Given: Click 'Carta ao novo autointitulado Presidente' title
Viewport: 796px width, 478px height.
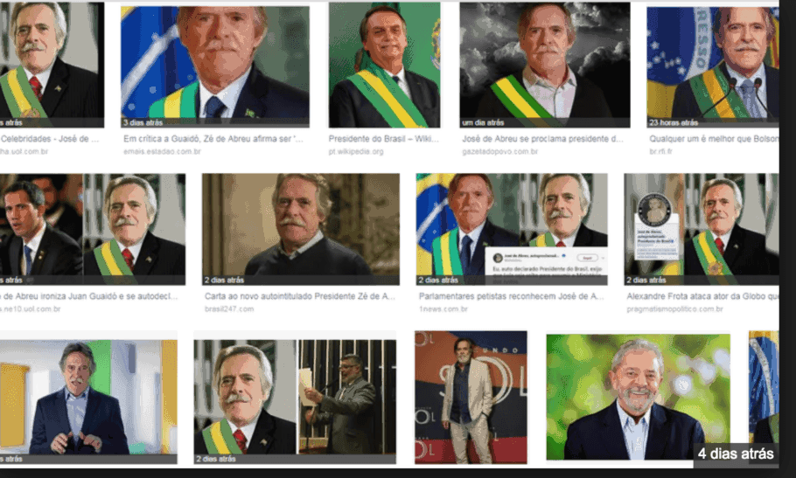Looking at the screenshot, I should [x=299, y=296].
